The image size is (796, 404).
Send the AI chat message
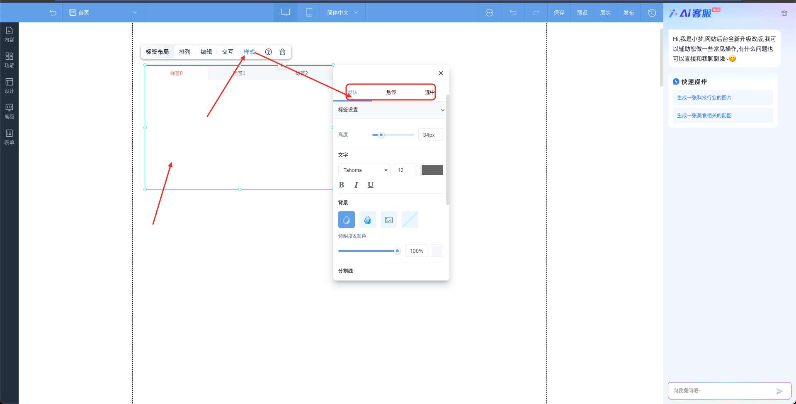click(x=779, y=391)
